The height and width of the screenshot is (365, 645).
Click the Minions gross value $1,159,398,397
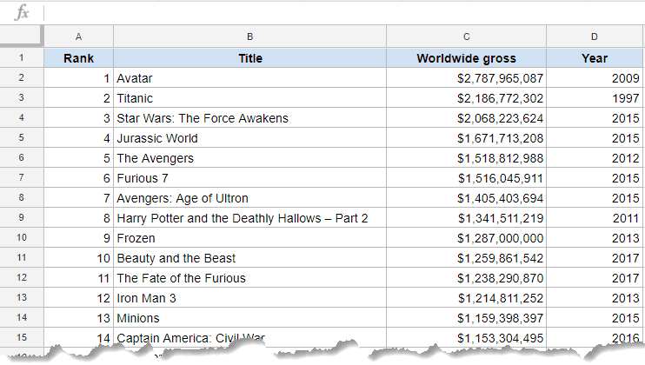[466, 318]
